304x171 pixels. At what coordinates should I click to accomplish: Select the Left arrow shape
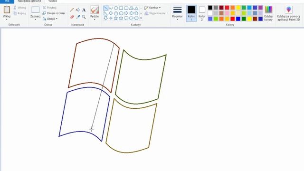coord(131,13)
